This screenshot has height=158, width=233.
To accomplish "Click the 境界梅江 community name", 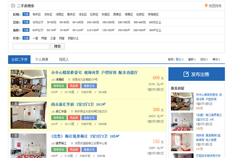I will 61,143.
